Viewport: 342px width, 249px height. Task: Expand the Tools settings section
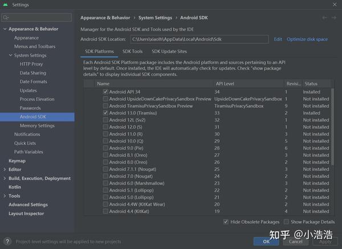pos(5,196)
